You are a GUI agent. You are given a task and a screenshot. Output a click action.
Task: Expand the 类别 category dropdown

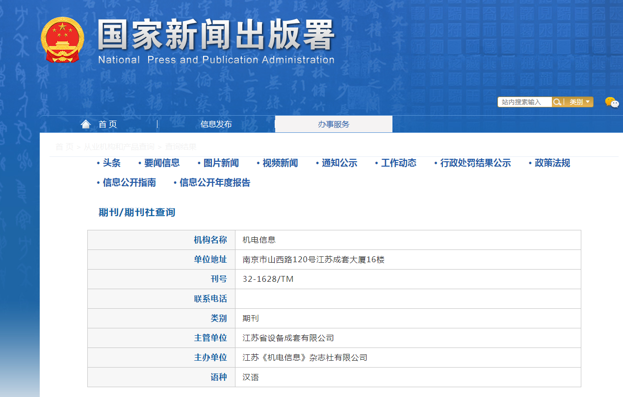point(579,102)
